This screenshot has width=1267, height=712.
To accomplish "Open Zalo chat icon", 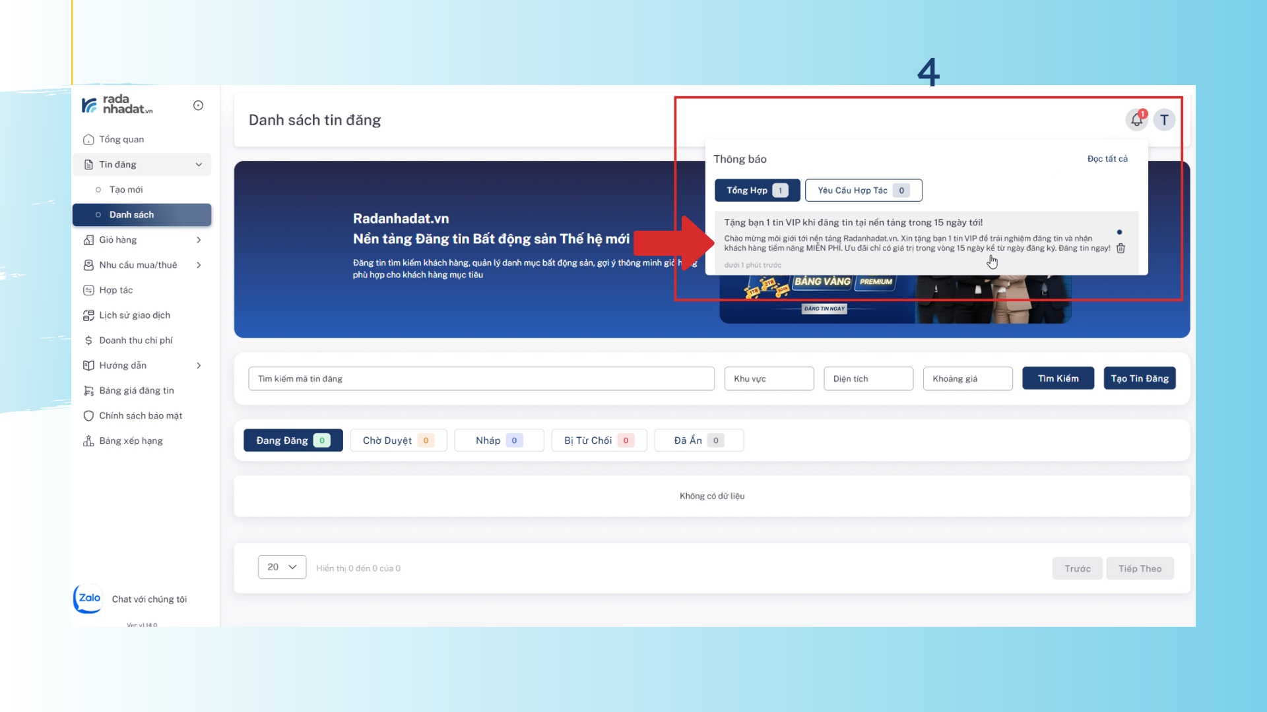I will pos(88,599).
